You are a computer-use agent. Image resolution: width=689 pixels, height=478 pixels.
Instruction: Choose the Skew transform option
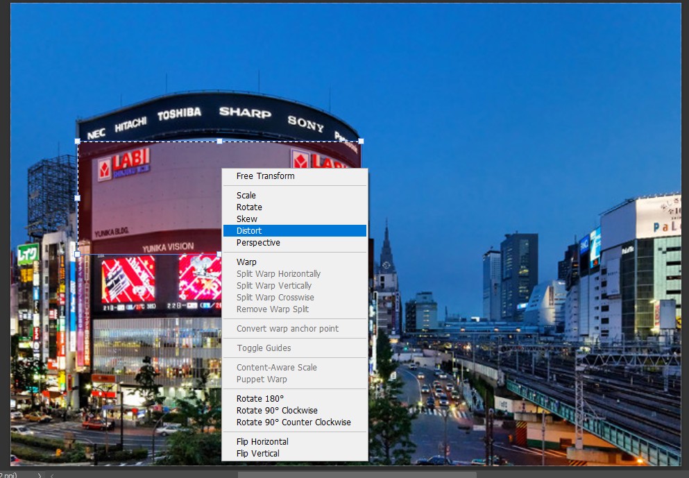pyautogui.click(x=294, y=219)
